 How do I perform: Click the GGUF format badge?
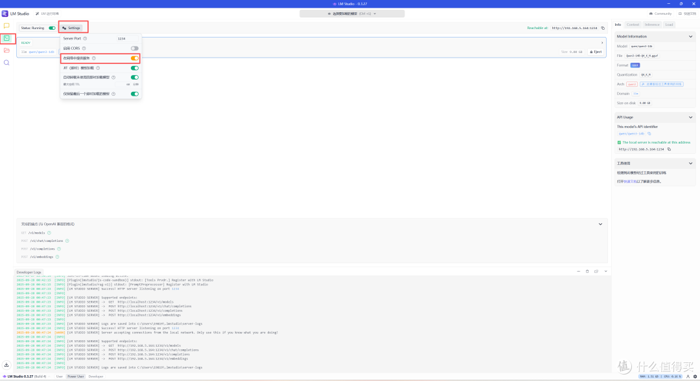[x=635, y=65]
